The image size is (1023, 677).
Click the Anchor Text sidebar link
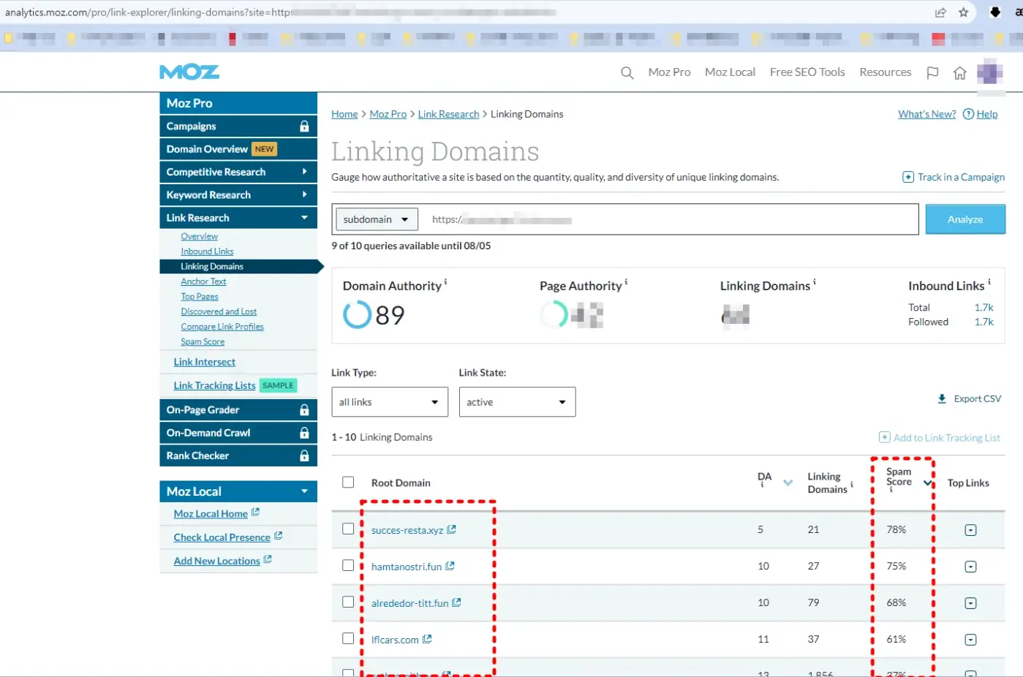pyautogui.click(x=203, y=281)
